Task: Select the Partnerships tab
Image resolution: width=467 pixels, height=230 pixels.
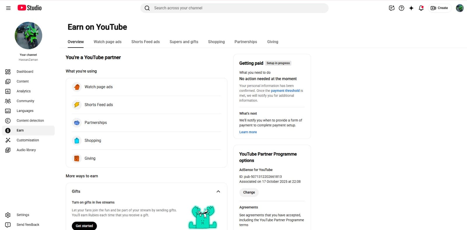Action: 246,42
